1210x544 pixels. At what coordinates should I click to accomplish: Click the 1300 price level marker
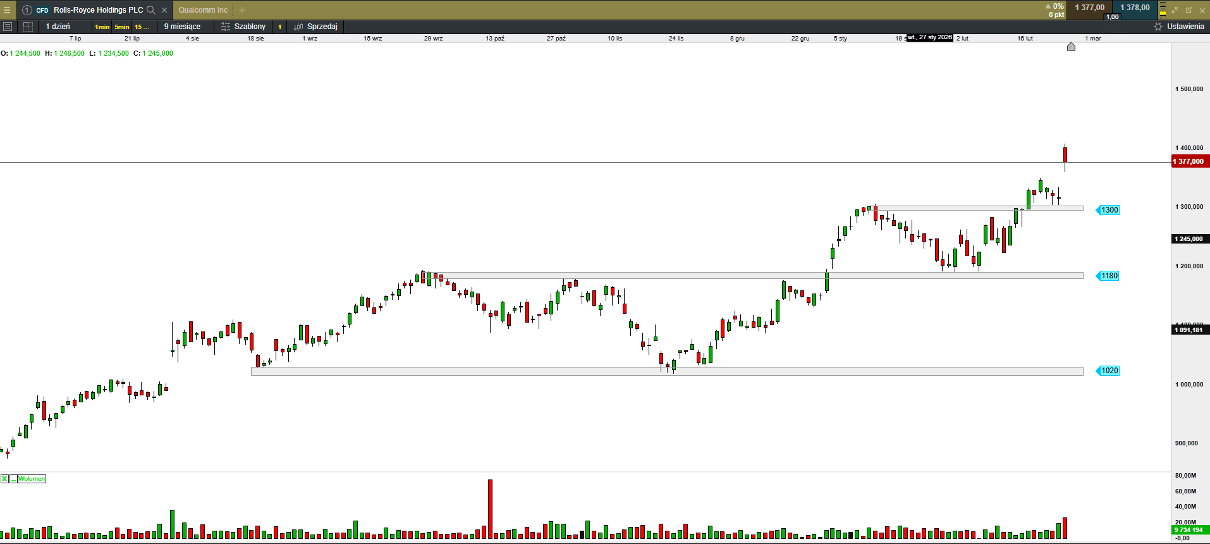click(x=1109, y=210)
